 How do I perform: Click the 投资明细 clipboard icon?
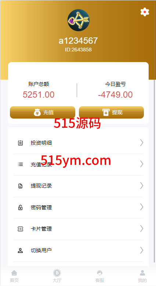[x=21, y=143]
